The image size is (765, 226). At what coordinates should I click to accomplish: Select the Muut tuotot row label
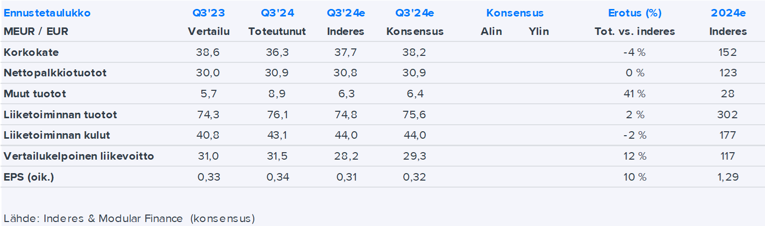(x=35, y=94)
